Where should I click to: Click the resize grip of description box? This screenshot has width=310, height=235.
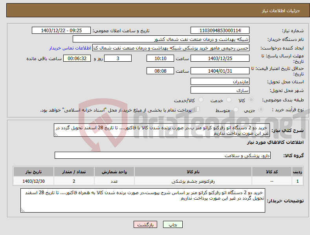point(56,134)
